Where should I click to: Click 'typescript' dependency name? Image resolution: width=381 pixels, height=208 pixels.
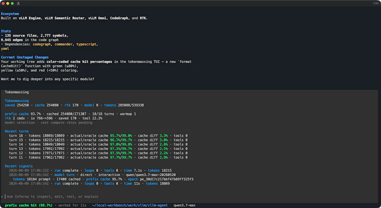pyautogui.click(x=86, y=44)
